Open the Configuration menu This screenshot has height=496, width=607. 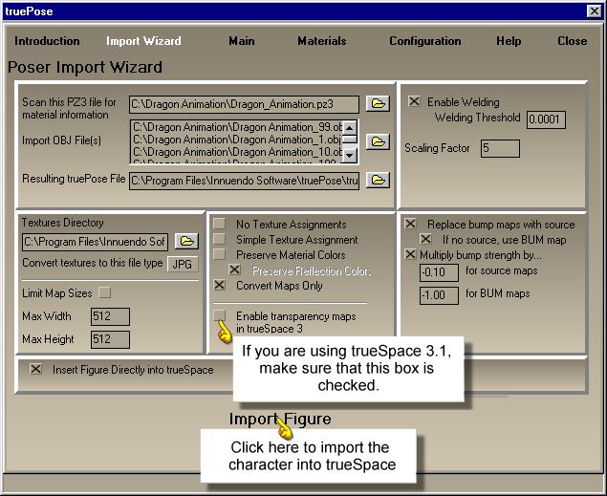pos(427,41)
